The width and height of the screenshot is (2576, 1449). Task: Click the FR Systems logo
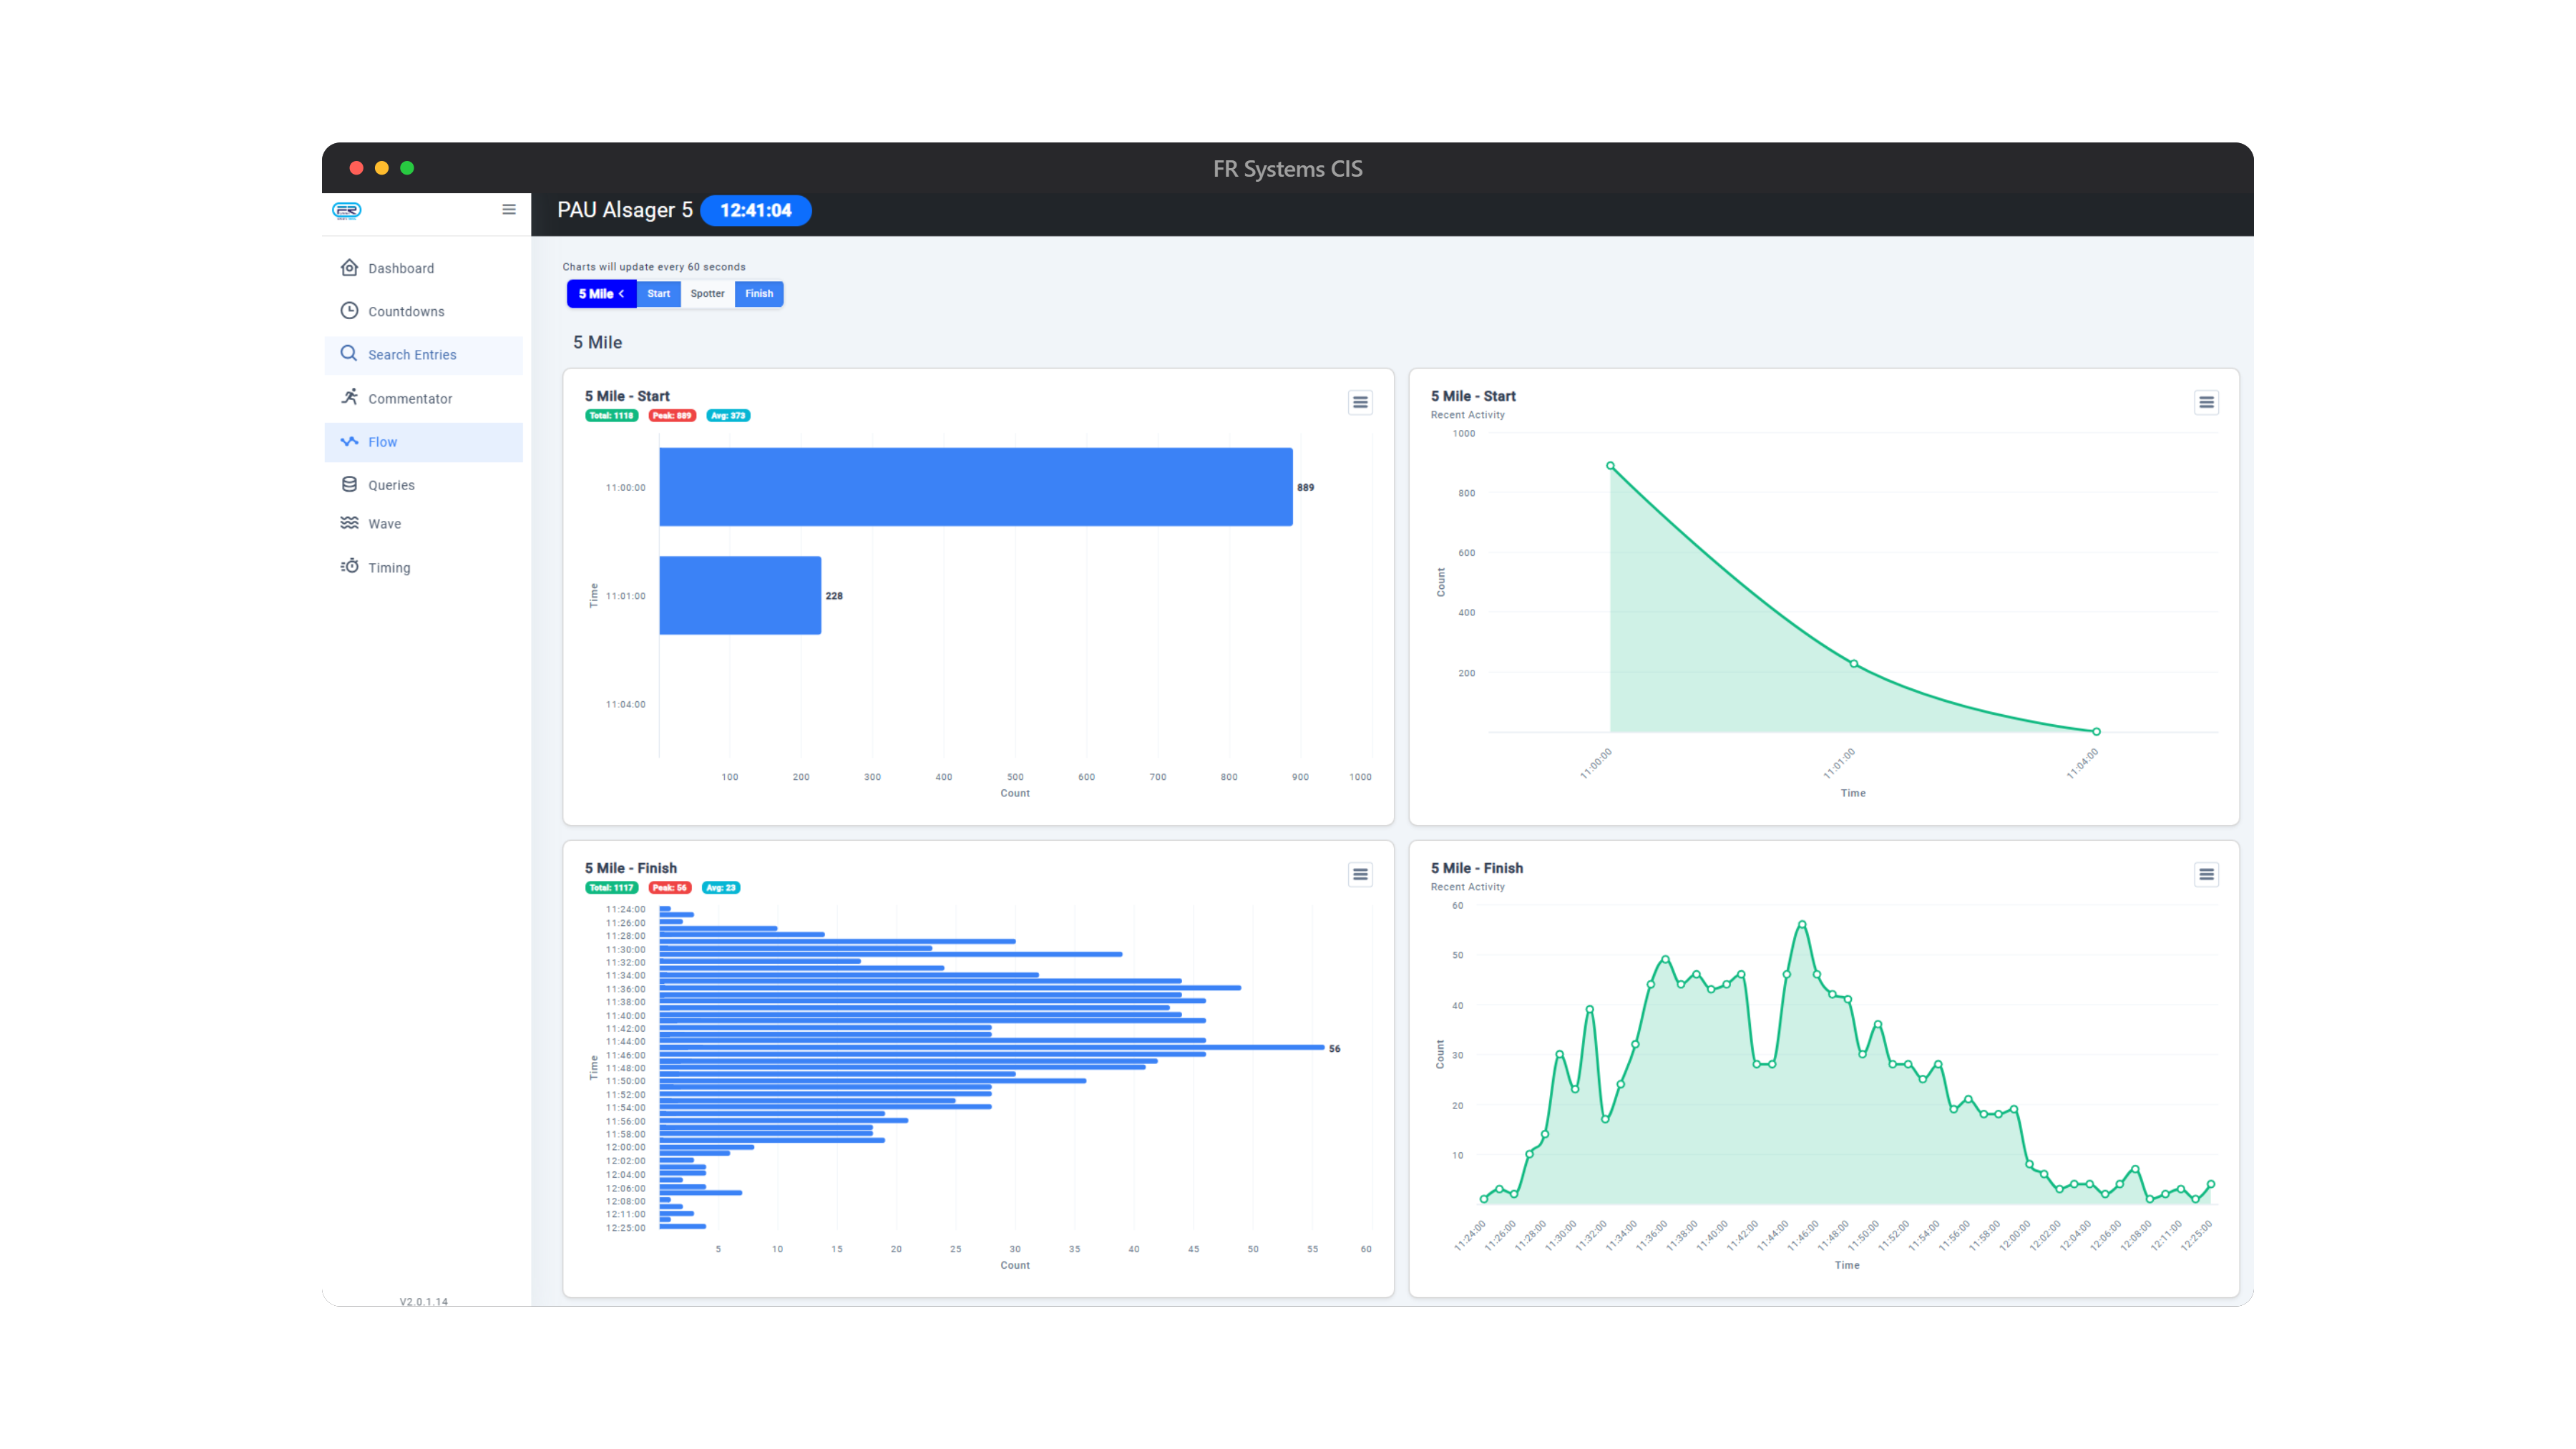click(x=347, y=211)
